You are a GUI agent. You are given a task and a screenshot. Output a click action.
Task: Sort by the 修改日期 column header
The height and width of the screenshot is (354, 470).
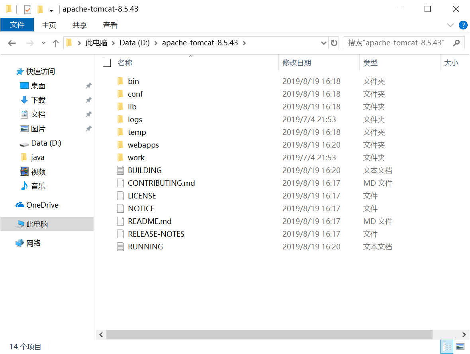pos(296,62)
